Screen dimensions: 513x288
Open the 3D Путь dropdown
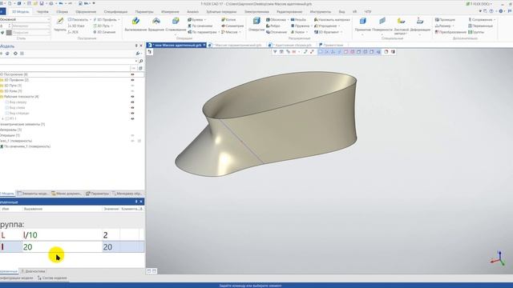112,26
